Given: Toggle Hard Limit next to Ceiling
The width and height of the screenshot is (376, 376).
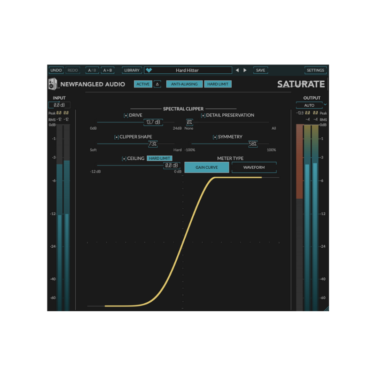Looking at the screenshot, I should pyautogui.click(x=159, y=158).
